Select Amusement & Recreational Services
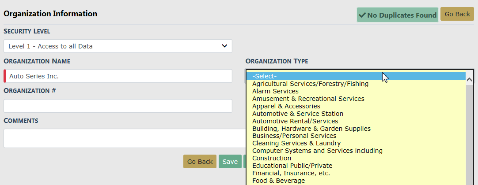 (x=308, y=99)
